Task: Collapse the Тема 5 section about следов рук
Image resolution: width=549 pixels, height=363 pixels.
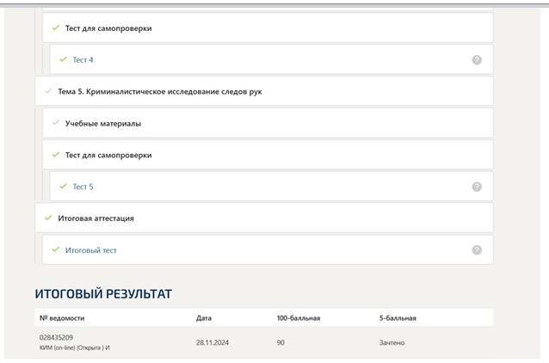Action: [264, 91]
